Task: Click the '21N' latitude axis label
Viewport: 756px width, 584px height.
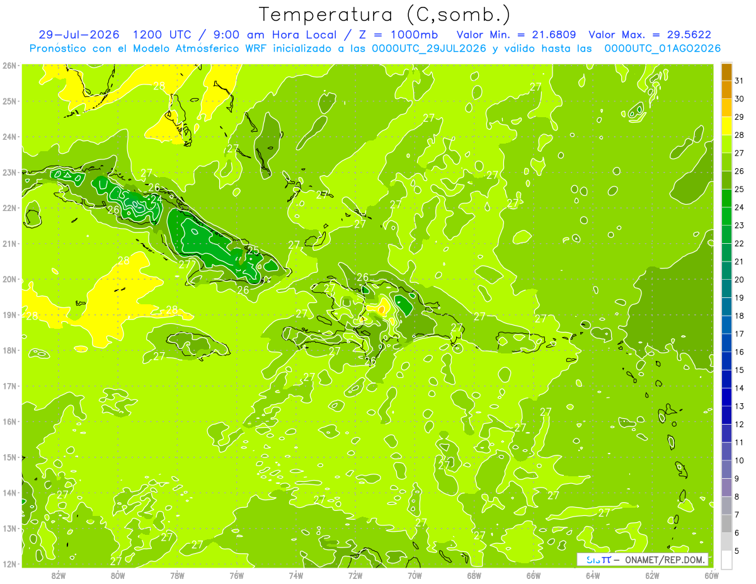Action: (9, 243)
